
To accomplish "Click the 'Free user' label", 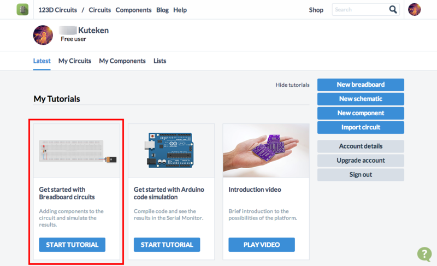I will 73,39.
